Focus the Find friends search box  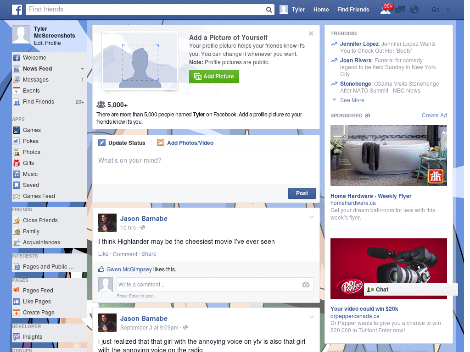[146, 10]
